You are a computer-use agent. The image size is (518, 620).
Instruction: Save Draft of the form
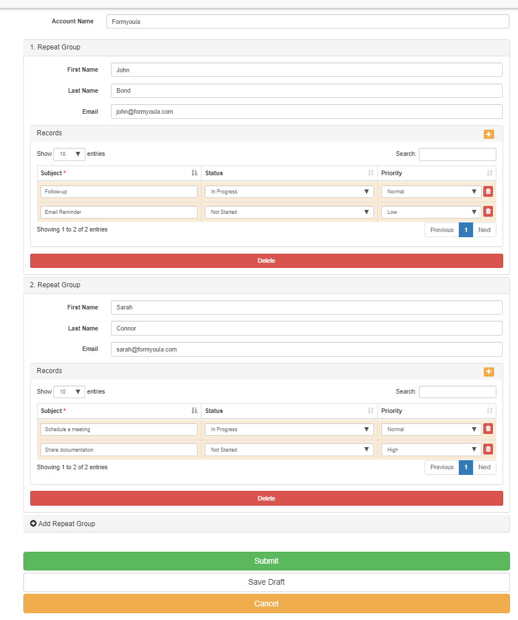(266, 582)
